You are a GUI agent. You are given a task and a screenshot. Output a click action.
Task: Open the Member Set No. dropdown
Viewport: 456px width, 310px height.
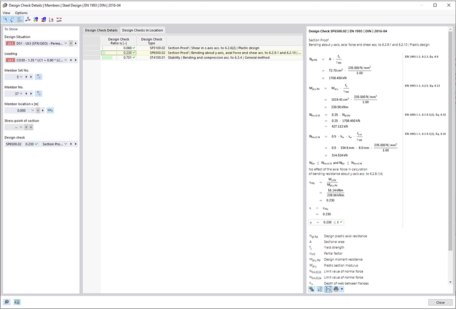(x=21, y=77)
